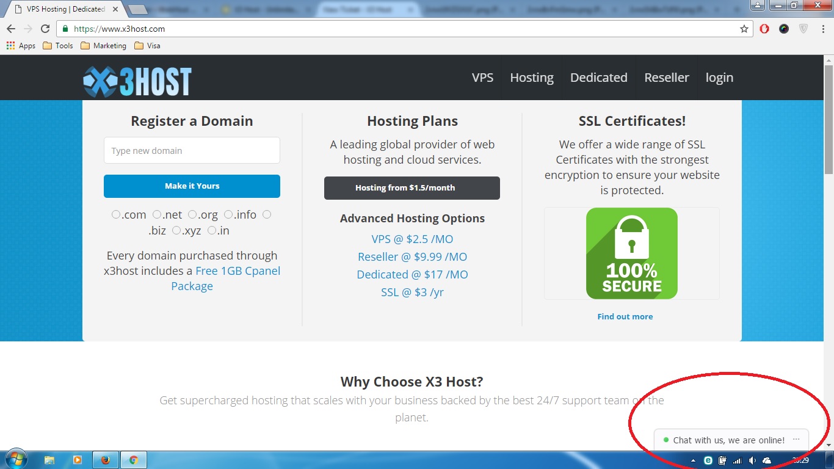
Task: Click the Advanced Hosting Options heading
Action: tap(412, 219)
